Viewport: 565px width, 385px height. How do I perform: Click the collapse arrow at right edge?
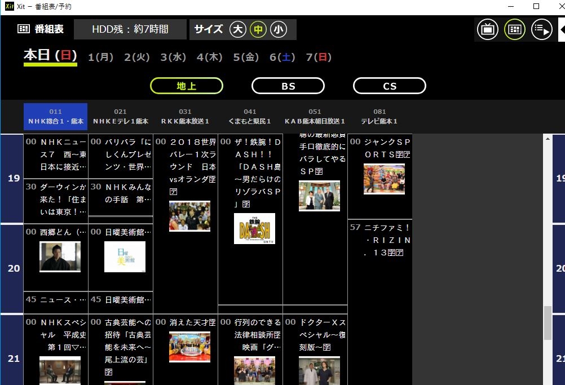[562, 29]
